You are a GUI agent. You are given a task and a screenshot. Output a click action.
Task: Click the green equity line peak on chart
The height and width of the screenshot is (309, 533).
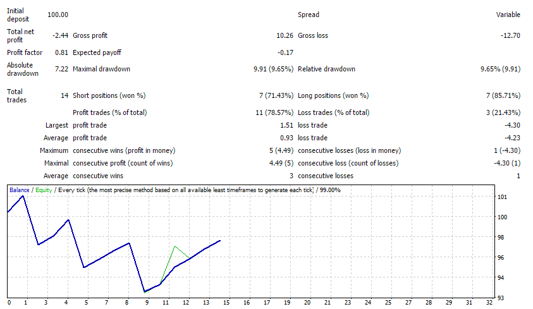pos(175,246)
